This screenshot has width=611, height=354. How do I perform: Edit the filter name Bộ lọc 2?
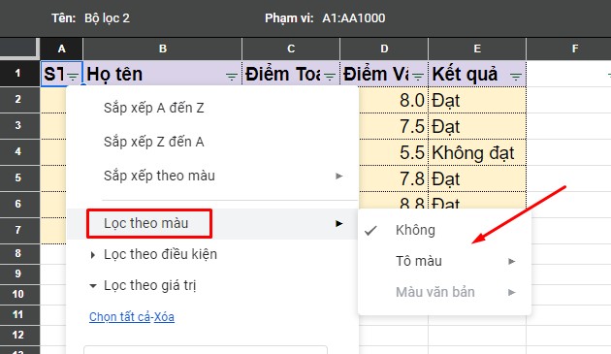pyautogui.click(x=107, y=17)
